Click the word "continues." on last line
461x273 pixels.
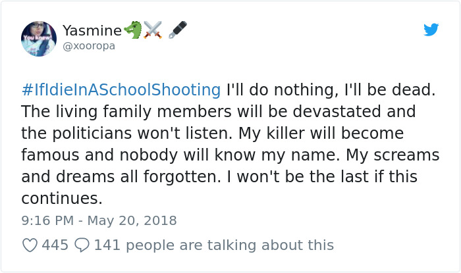(62, 199)
